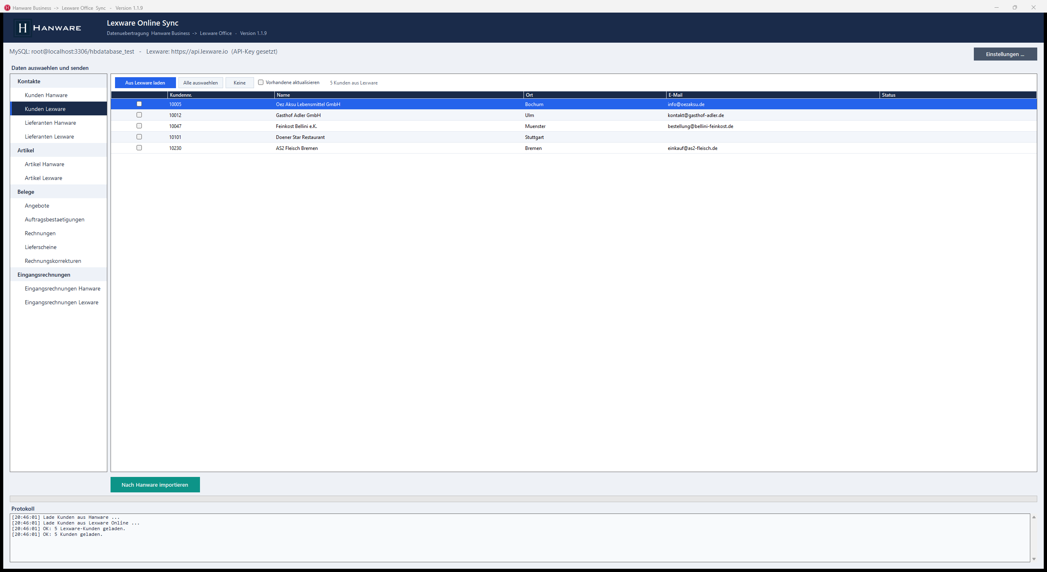1047x572 pixels.
Task: Click the Keine button
Action: click(x=239, y=83)
